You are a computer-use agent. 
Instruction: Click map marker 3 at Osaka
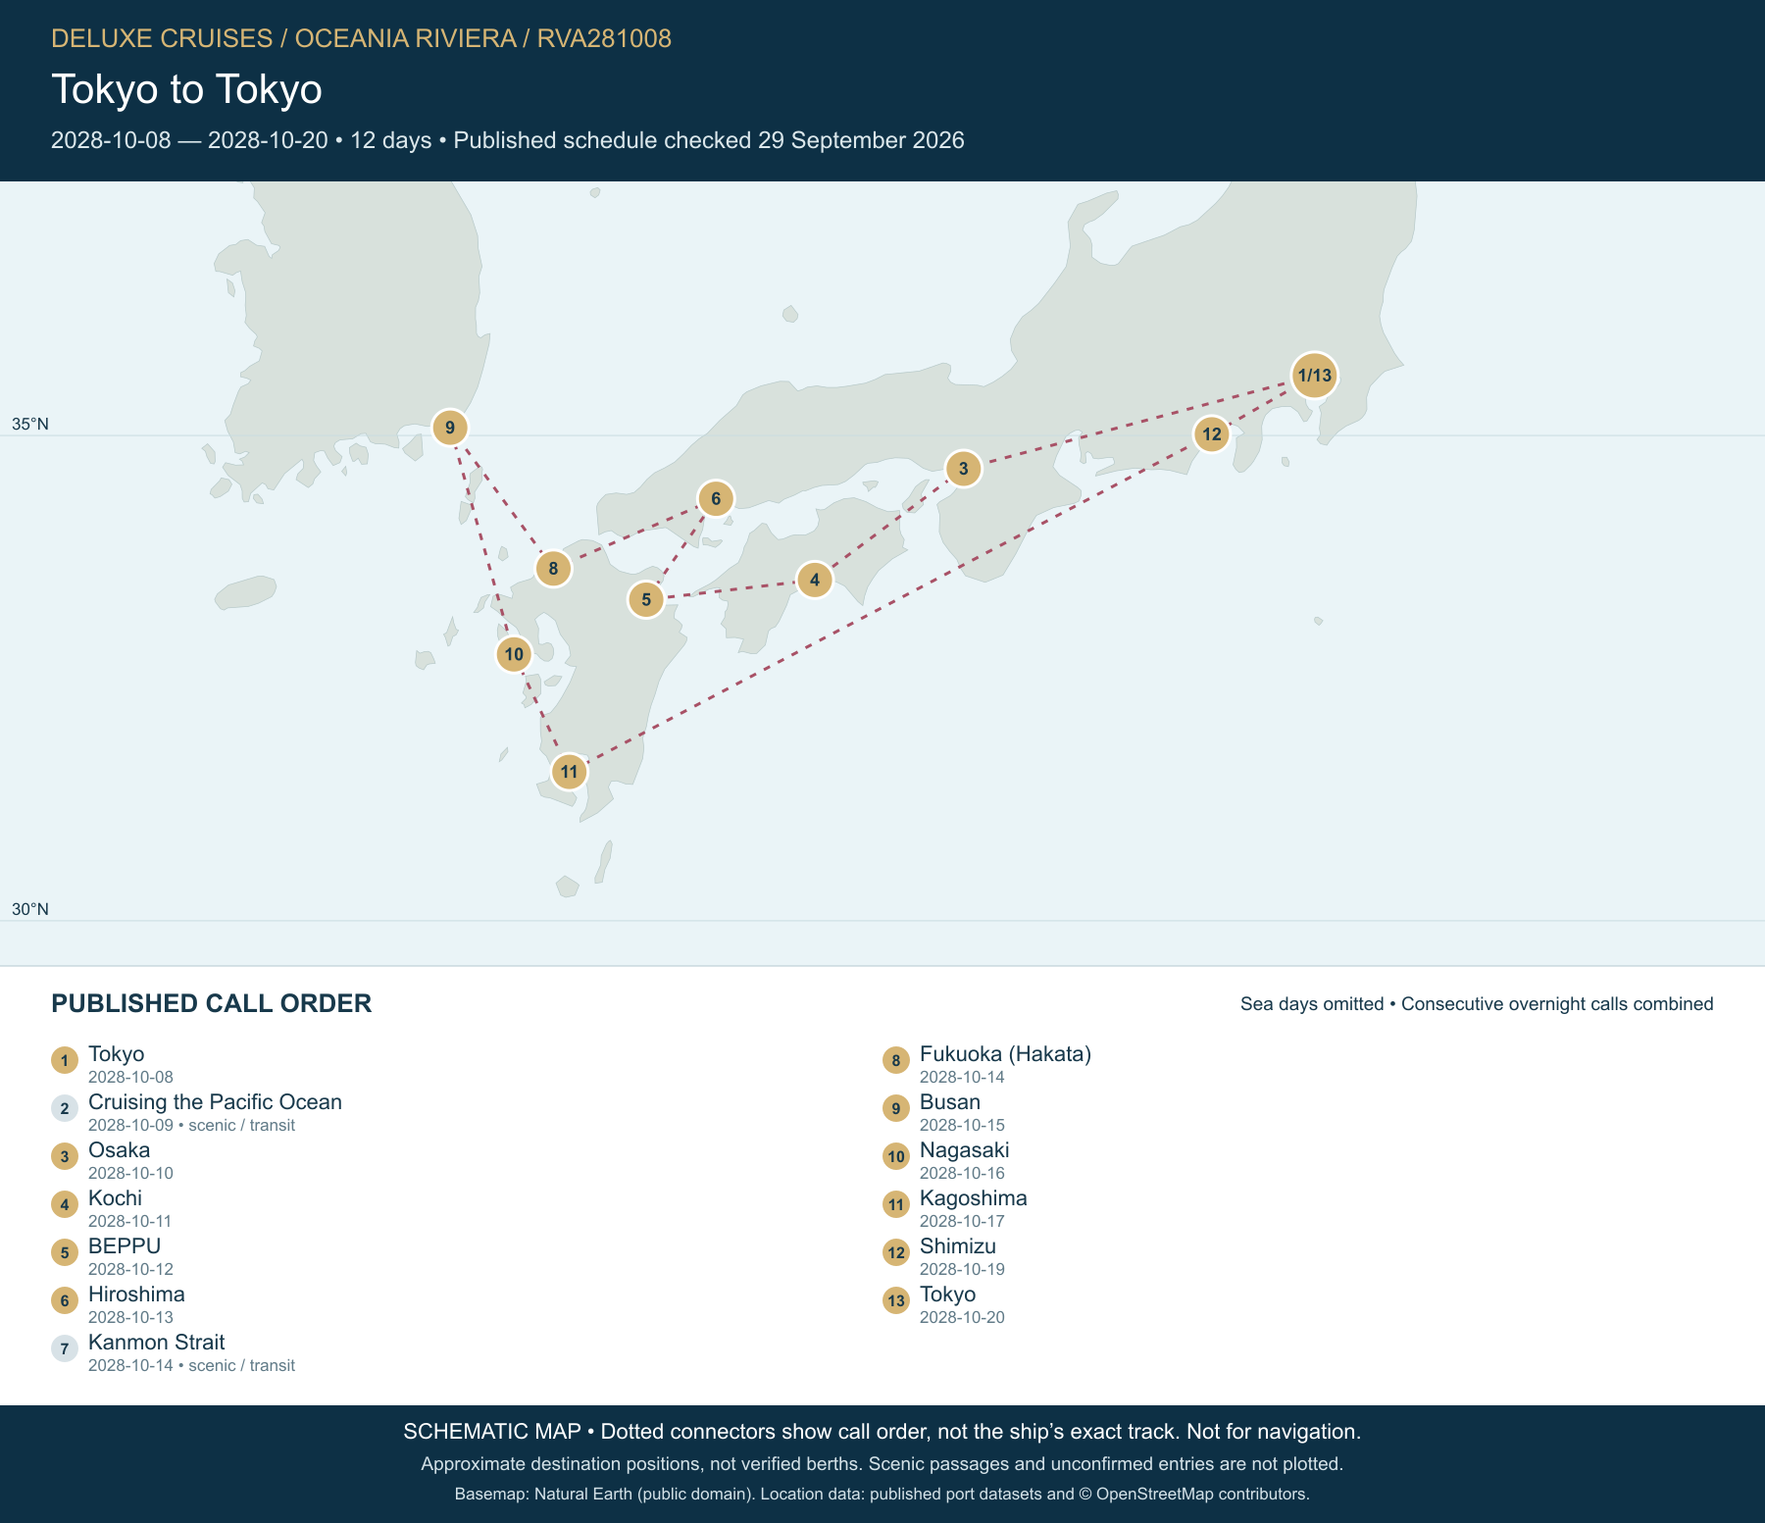(x=964, y=469)
